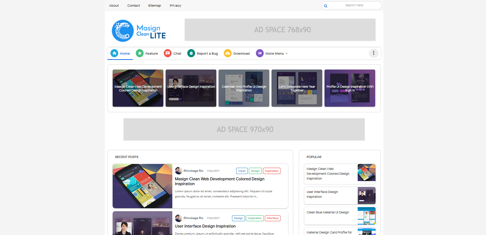Expand the More Menu dropdown
This screenshot has width=486, height=235.
(276, 54)
